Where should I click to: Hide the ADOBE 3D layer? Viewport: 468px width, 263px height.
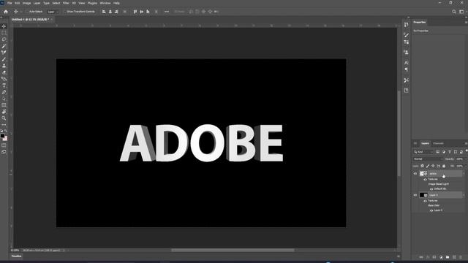point(415,174)
